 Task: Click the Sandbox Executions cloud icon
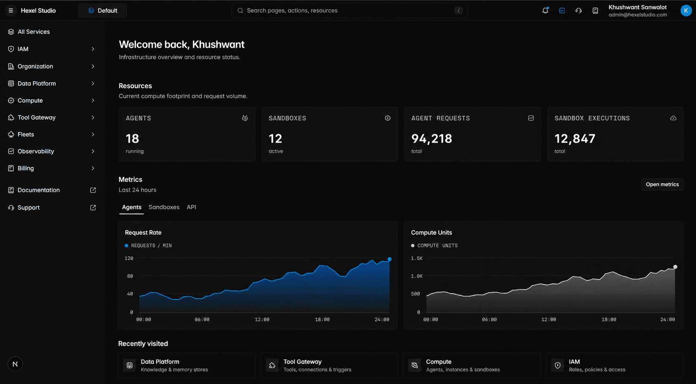click(673, 118)
